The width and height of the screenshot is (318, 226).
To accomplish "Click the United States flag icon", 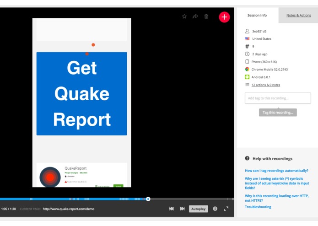I will point(247,38).
